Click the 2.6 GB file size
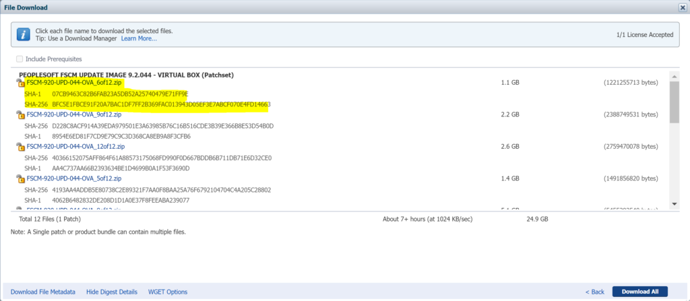The image size is (690, 301). [510, 147]
